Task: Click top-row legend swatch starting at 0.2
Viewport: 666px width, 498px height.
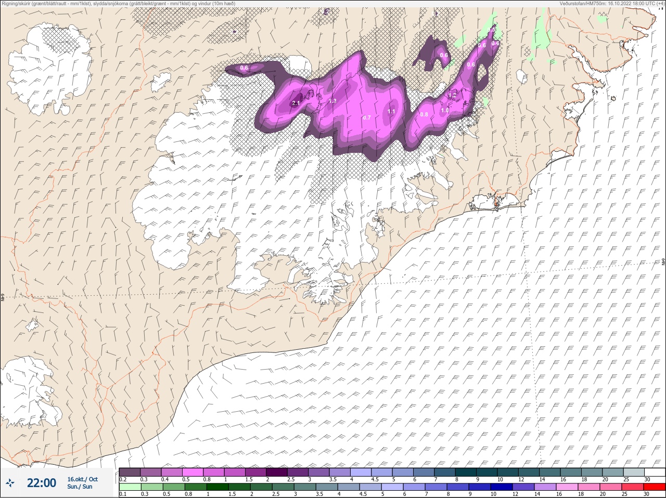Action: pos(130,472)
